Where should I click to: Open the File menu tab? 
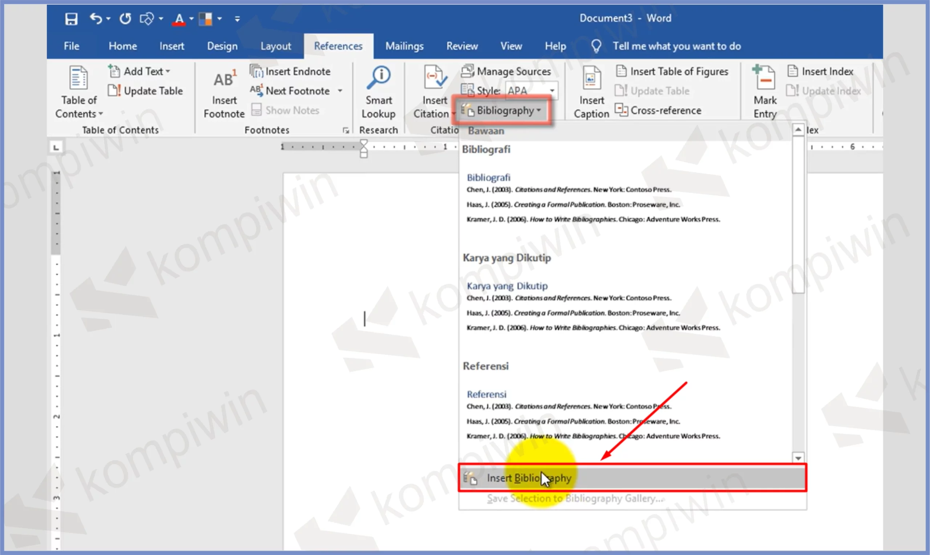[71, 46]
